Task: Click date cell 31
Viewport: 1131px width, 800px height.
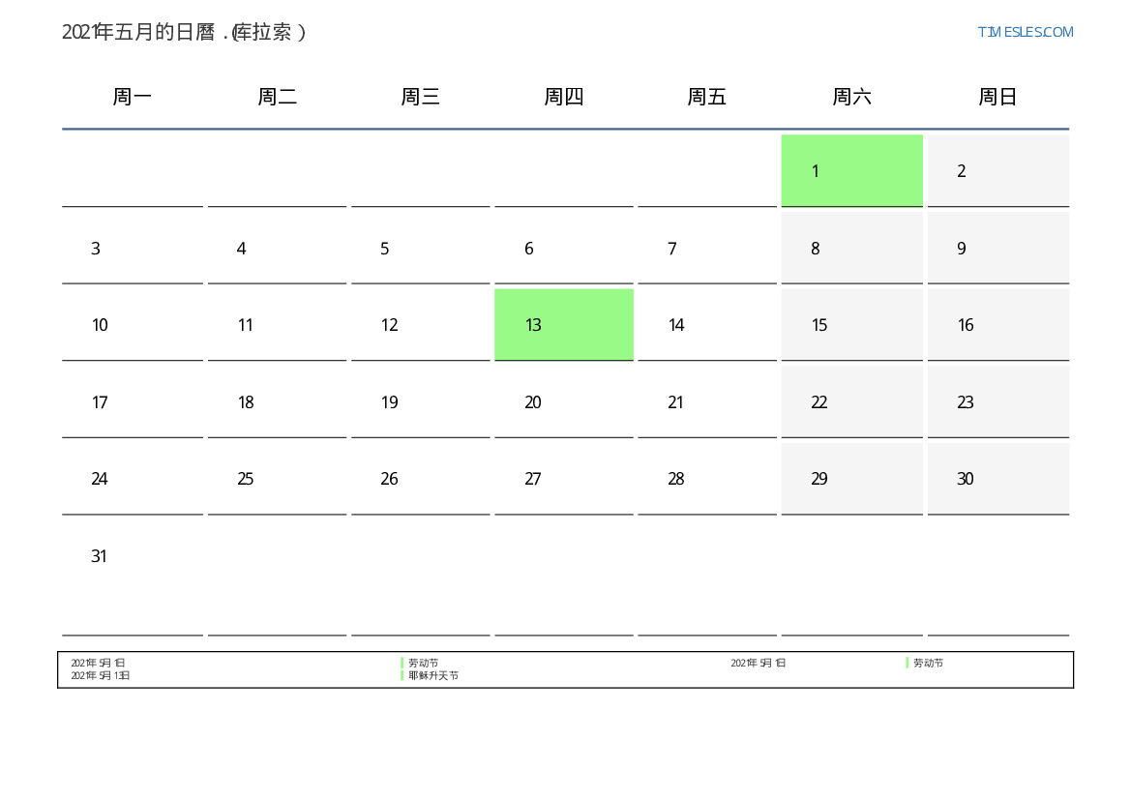Action: pos(132,578)
